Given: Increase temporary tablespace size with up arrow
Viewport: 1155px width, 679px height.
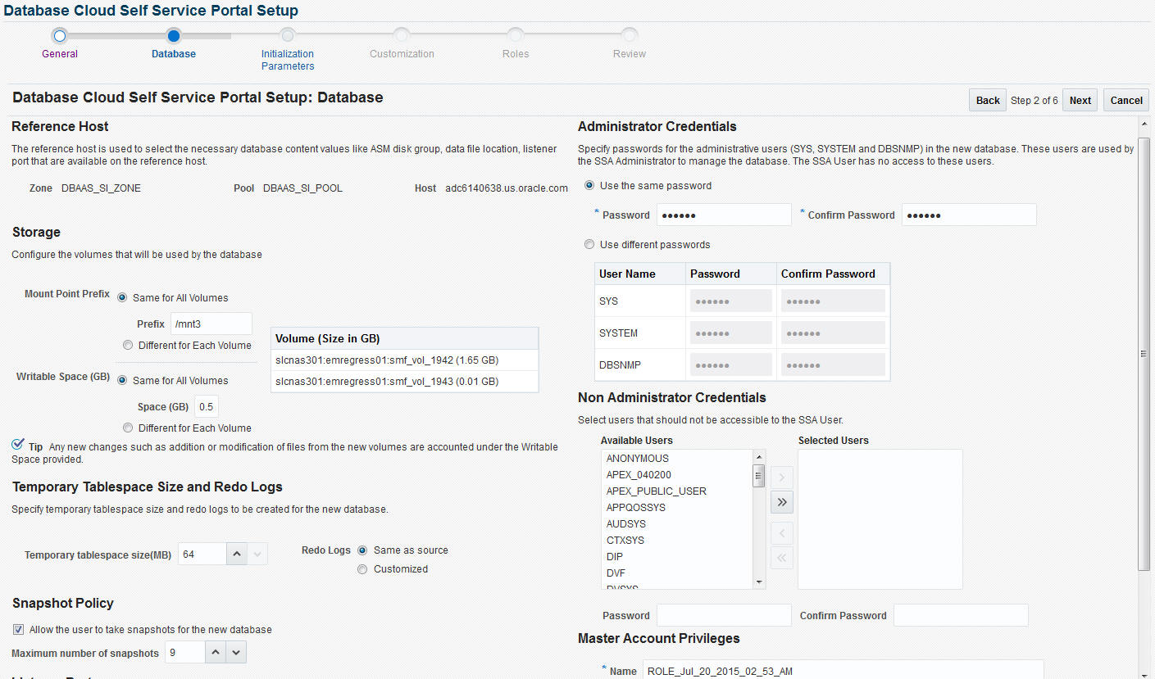Looking at the screenshot, I should (x=236, y=555).
